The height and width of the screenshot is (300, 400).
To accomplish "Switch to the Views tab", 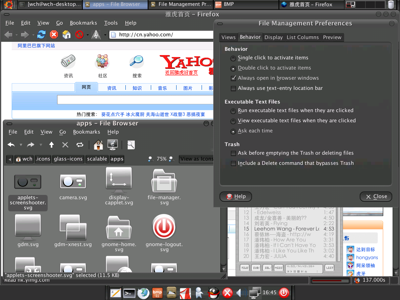I will click(x=228, y=37).
